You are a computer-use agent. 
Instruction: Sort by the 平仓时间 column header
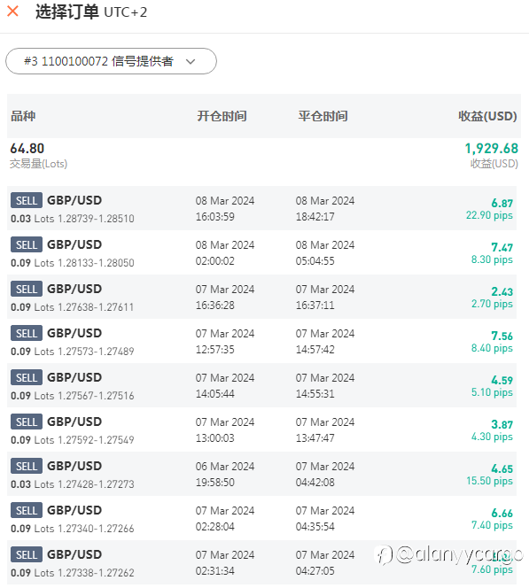tap(323, 116)
